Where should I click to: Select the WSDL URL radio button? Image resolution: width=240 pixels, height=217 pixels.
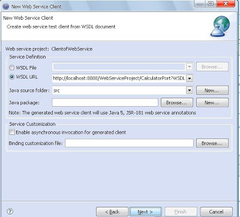(x=11, y=77)
